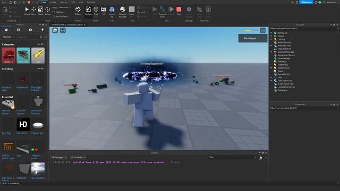The width and height of the screenshot is (340, 191).
Task: Toggle Join Surfaces checkbox
Action: pyautogui.click(x=54, y=16)
